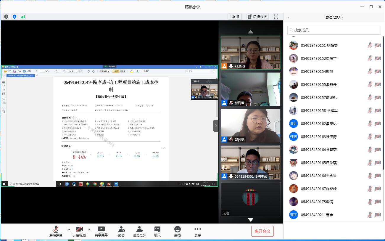Collapse the members panel header chevron
This screenshot has height=241, width=385.
pos(288,17)
